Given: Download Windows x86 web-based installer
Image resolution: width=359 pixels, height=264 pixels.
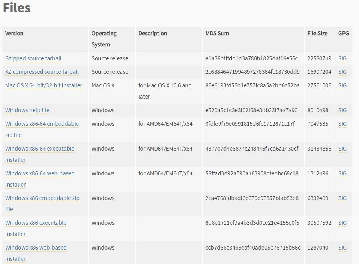Looking at the screenshot, I should tap(36, 253).
